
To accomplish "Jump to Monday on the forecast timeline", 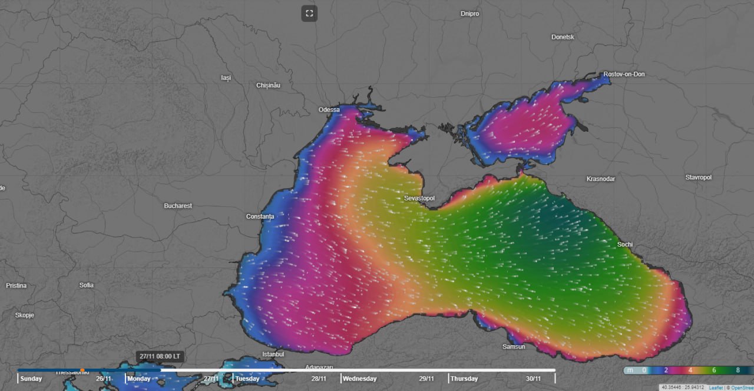I will (x=139, y=379).
